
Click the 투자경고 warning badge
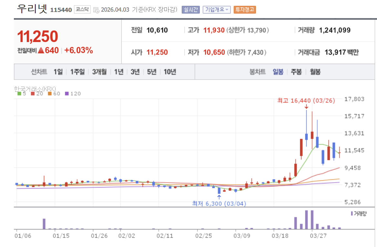[245, 10]
